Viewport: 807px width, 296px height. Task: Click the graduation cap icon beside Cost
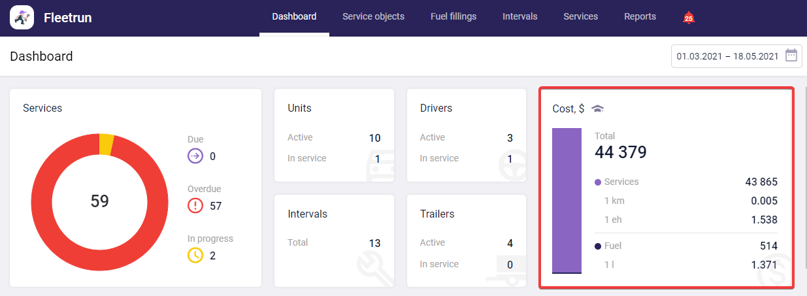pyautogui.click(x=597, y=108)
